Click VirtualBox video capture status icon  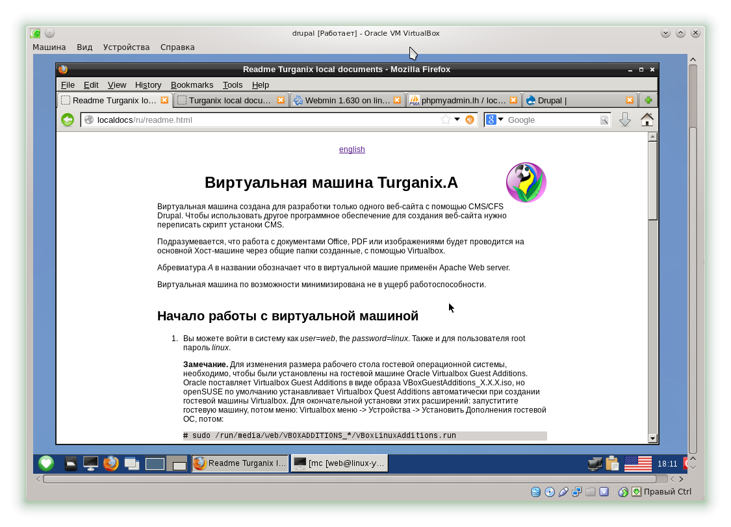click(x=604, y=491)
